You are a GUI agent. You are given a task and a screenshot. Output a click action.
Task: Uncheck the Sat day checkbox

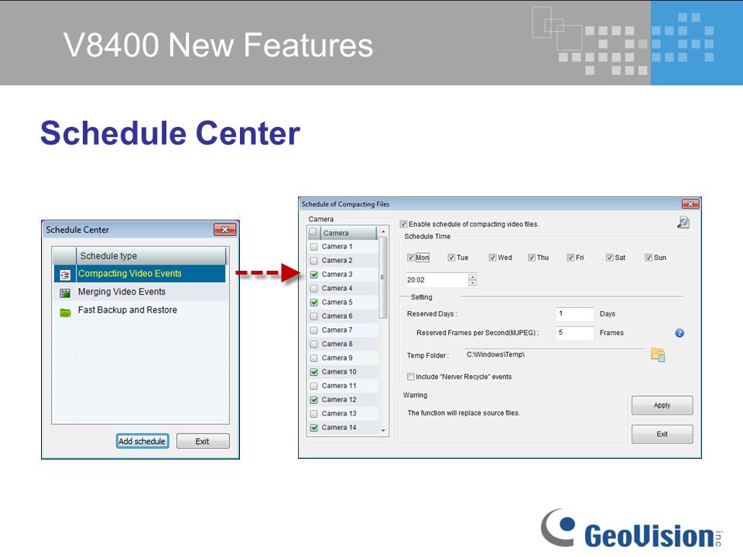click(x=609, y=258)
